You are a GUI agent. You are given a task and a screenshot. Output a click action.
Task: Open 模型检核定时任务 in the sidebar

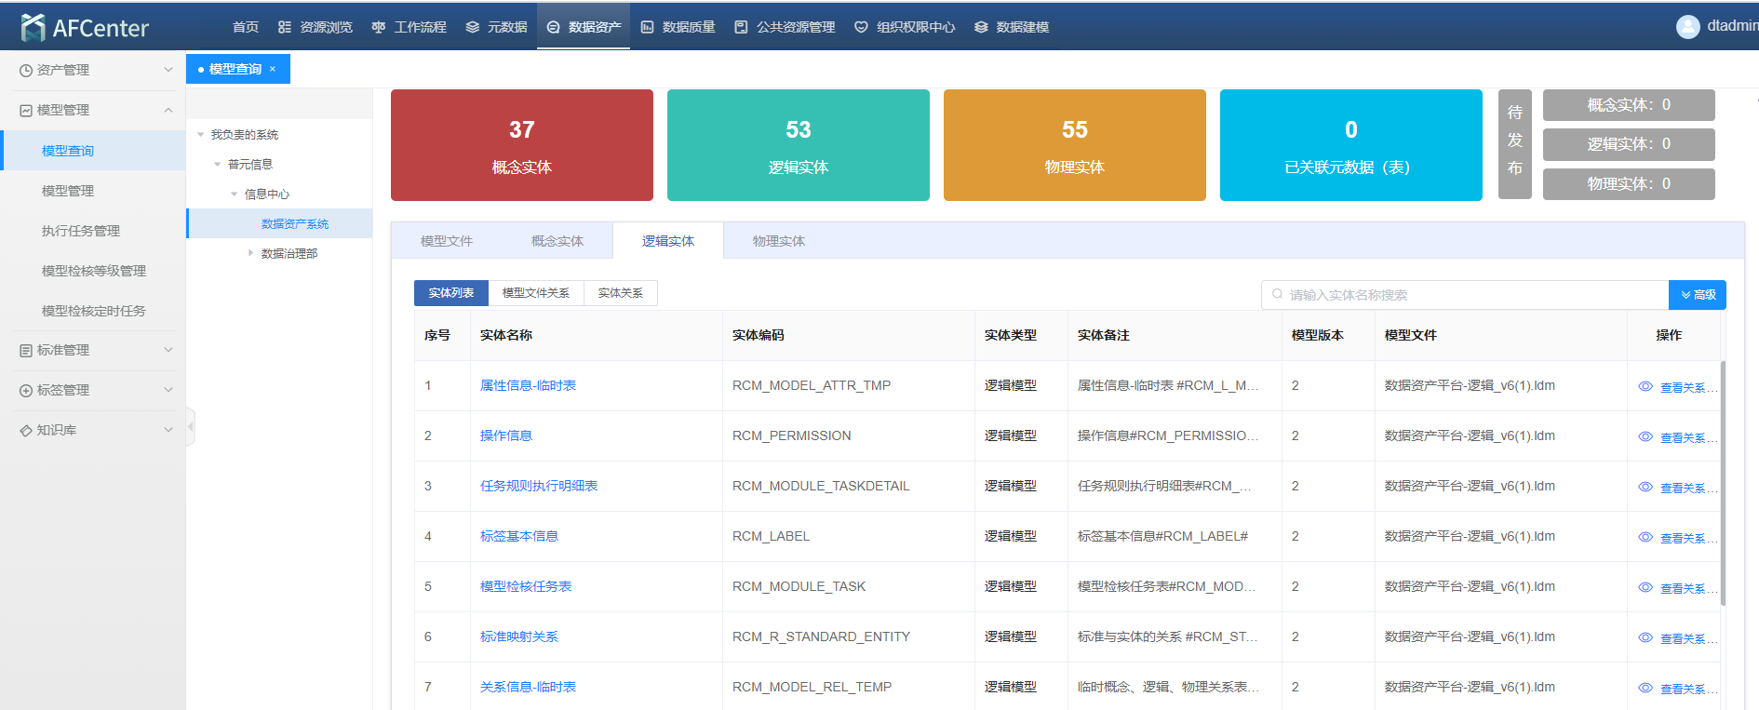click(x=93, y=311)
